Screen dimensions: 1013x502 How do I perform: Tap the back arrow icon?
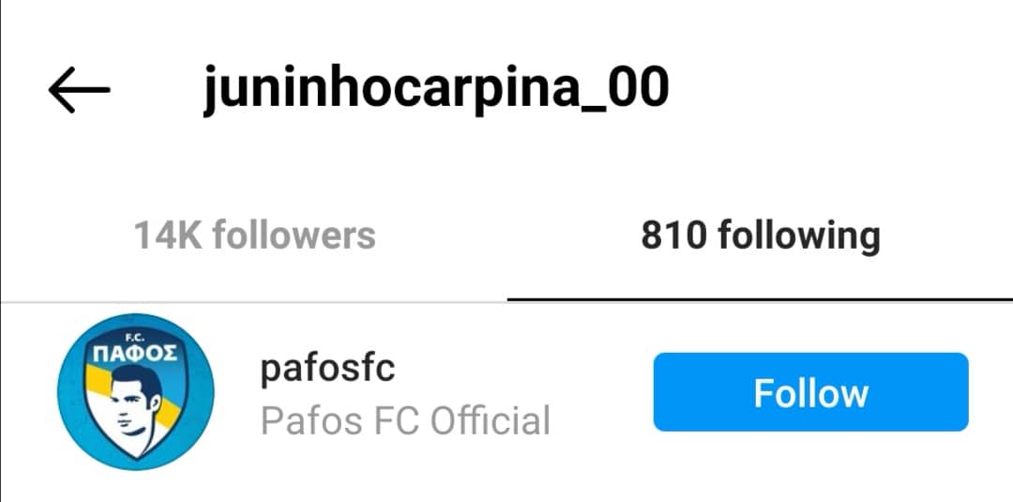[79, 90]
